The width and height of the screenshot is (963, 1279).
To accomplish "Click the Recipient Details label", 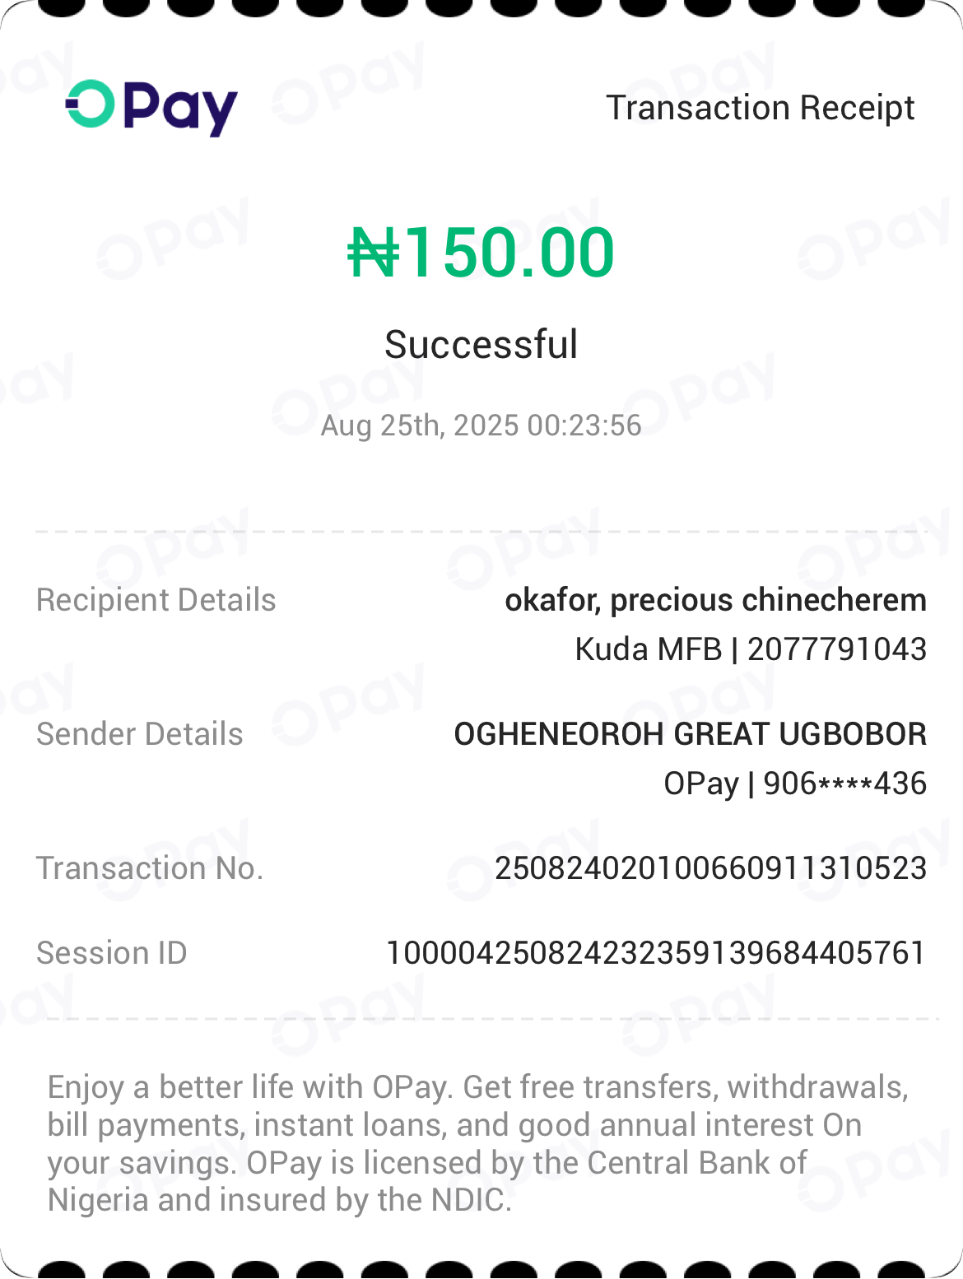I will coord(156,600).
